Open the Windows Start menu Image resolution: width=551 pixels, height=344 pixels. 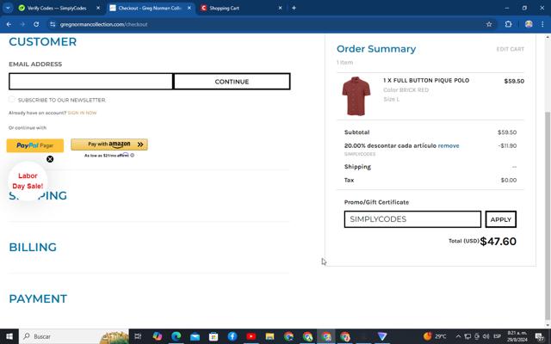pyautogui.click(x=9, y=336)
